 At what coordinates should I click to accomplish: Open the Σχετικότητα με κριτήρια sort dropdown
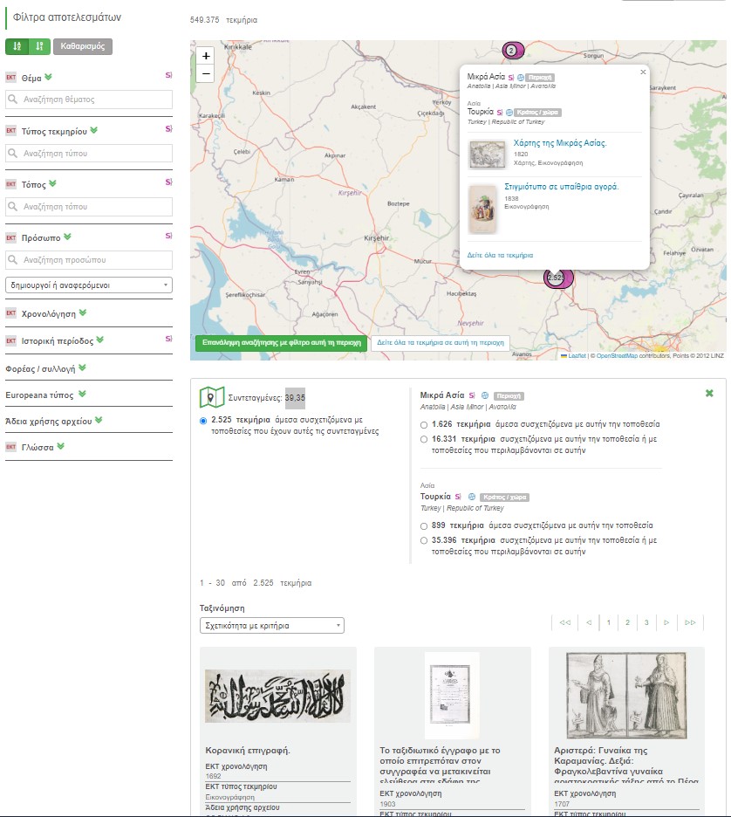pos(272,626)
